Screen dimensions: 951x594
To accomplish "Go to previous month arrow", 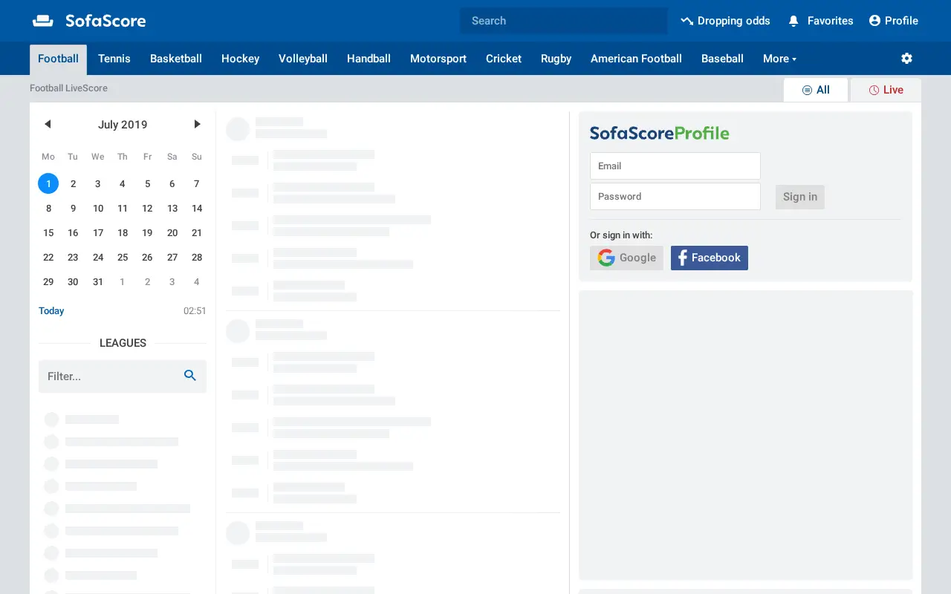I will pyautogui.click(x=48, y=124).
